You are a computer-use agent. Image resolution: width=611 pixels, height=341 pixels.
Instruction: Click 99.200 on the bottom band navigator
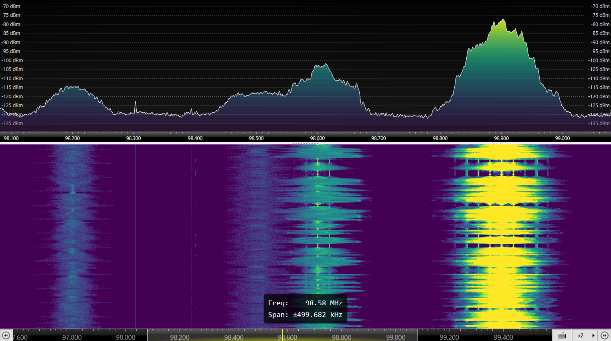tap(449, 337)
